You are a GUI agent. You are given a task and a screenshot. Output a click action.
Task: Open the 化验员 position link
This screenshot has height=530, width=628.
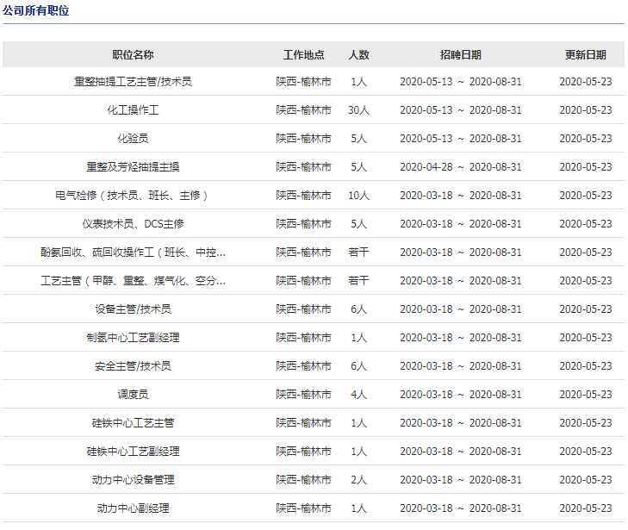(x=133, y=139)
